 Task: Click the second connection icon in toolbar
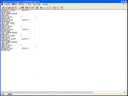6,8
